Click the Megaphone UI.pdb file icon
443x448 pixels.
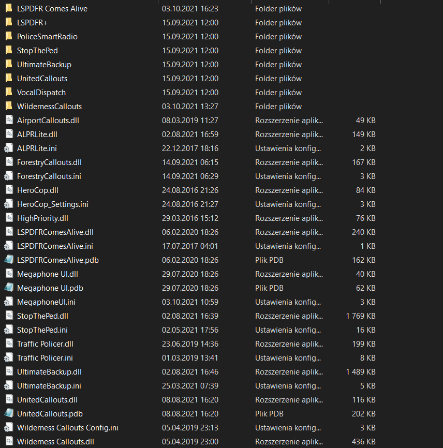tap(9, 288)
